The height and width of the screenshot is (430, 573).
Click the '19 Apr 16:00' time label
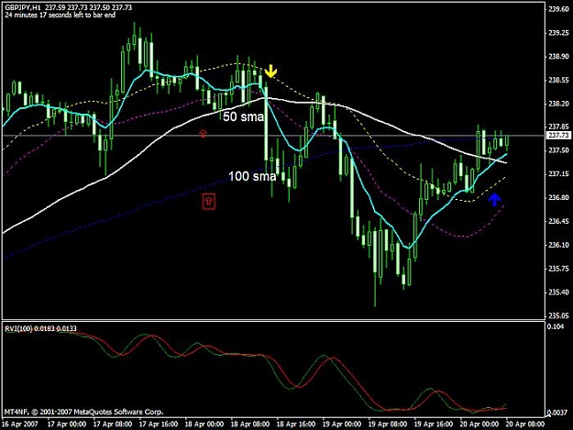click(x=434, y=424)
